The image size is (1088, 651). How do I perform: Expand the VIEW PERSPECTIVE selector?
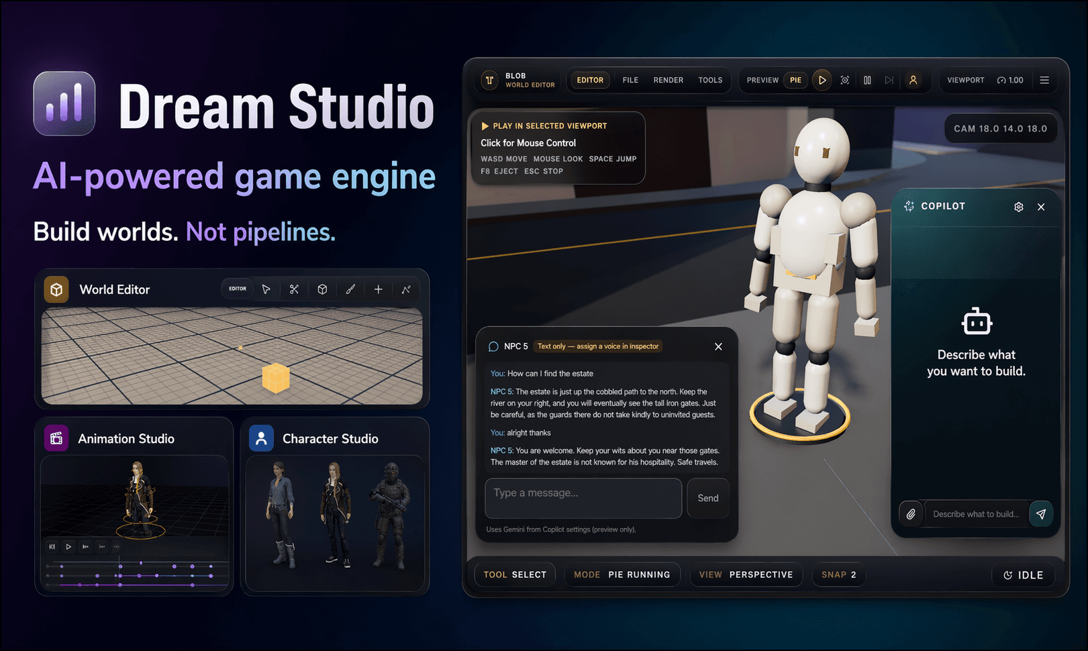coord(746,574)
